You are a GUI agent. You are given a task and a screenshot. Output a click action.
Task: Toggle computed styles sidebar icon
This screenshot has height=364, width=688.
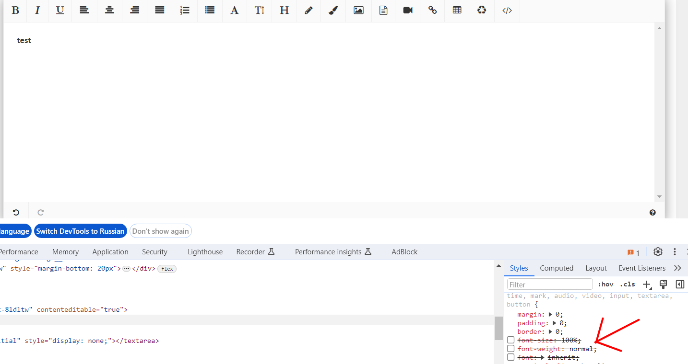pyautogui.click(x=680, y=284)
